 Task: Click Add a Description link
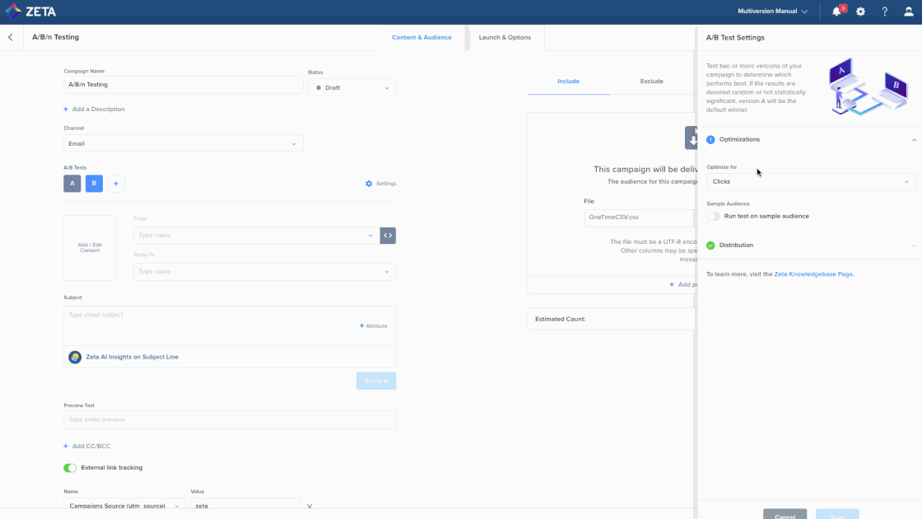pyautogui.click(x=94, y=110)
